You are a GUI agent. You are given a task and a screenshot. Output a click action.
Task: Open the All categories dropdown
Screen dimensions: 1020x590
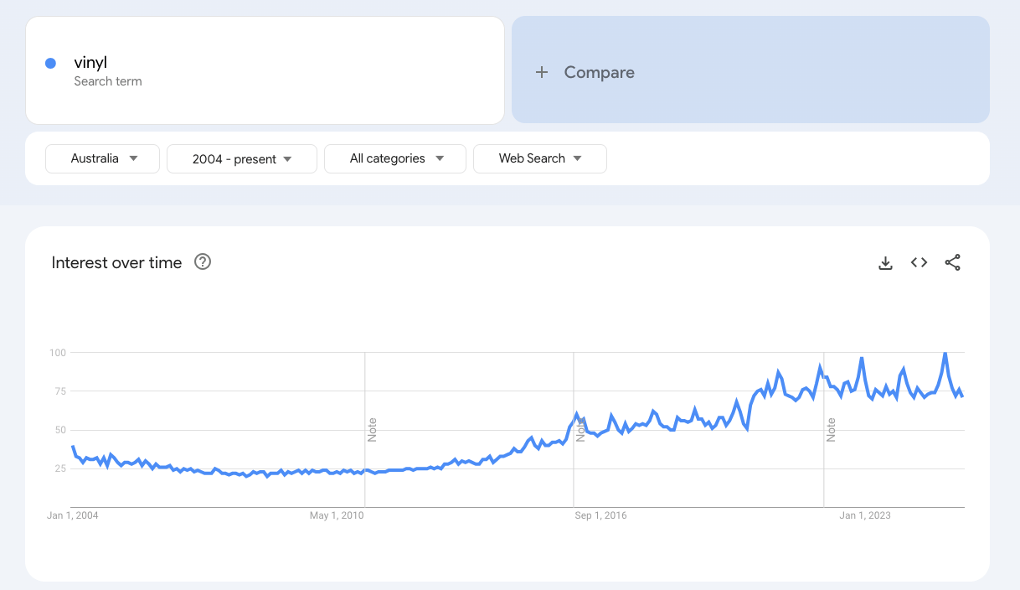pos(394,158)
